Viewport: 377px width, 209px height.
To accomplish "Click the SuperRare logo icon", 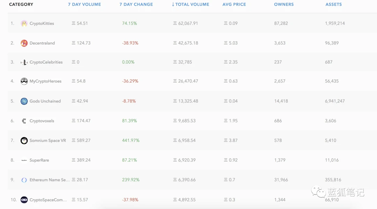I will tap(24, 160).
